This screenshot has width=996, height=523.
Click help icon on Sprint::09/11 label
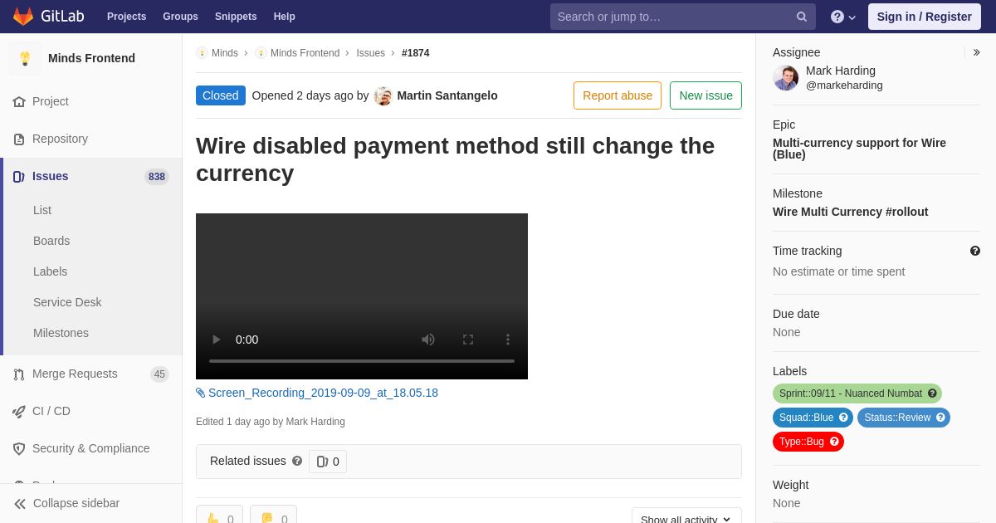[x=932, y=393]
